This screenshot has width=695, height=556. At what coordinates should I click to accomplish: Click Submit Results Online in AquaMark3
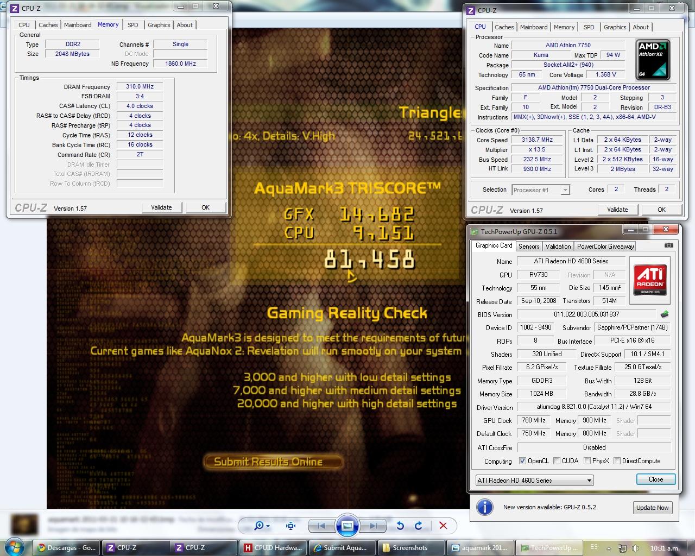pos(273,462)
